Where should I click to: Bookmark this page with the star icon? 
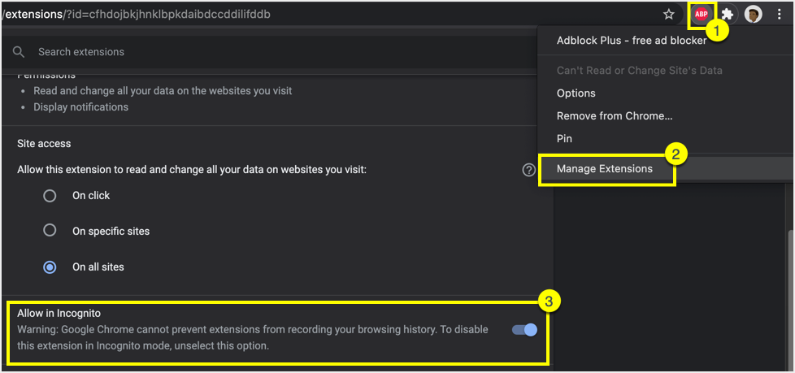click(x=669, y=14)
